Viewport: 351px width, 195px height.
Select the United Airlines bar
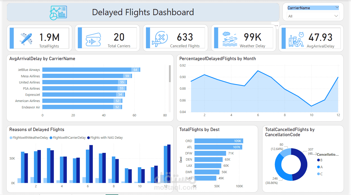85,82
